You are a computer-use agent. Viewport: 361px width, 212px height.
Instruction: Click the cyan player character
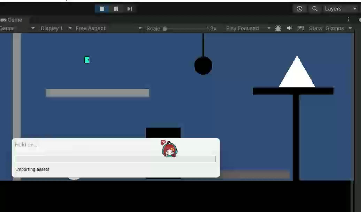[x=87, y=60]
